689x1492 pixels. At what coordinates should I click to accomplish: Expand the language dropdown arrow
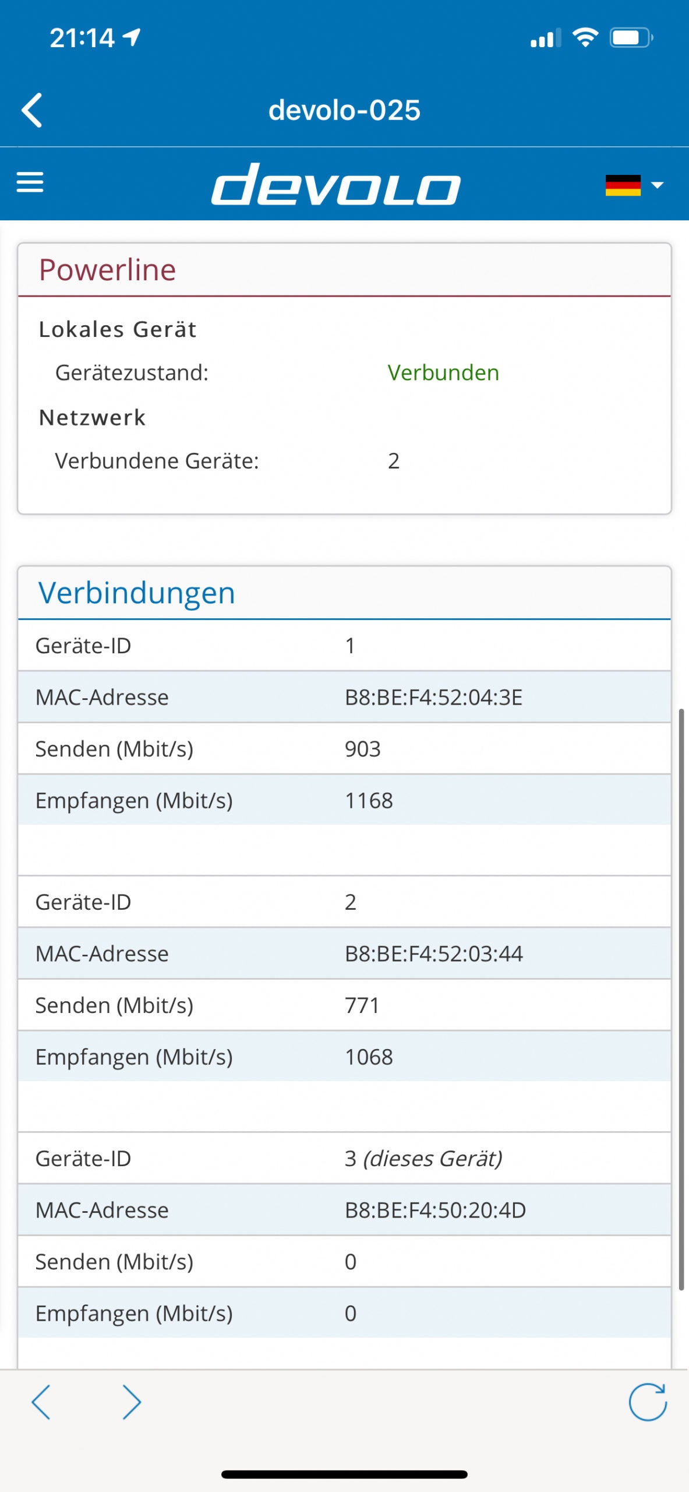657,185
